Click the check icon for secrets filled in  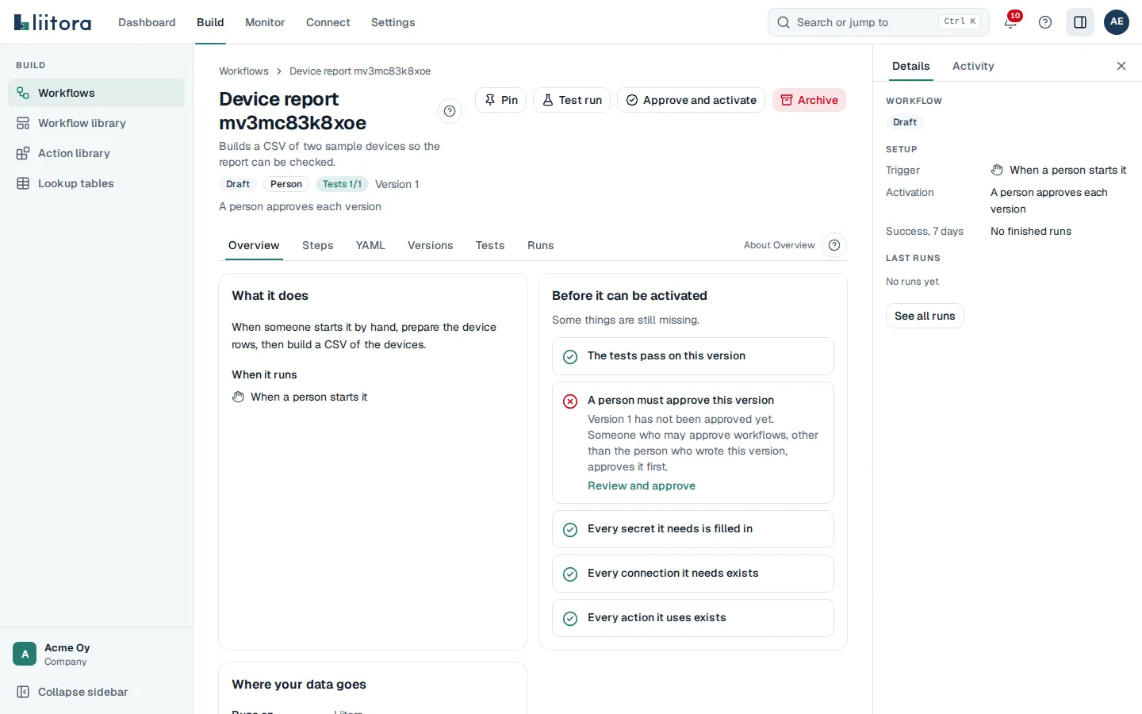tap(570, 530)
